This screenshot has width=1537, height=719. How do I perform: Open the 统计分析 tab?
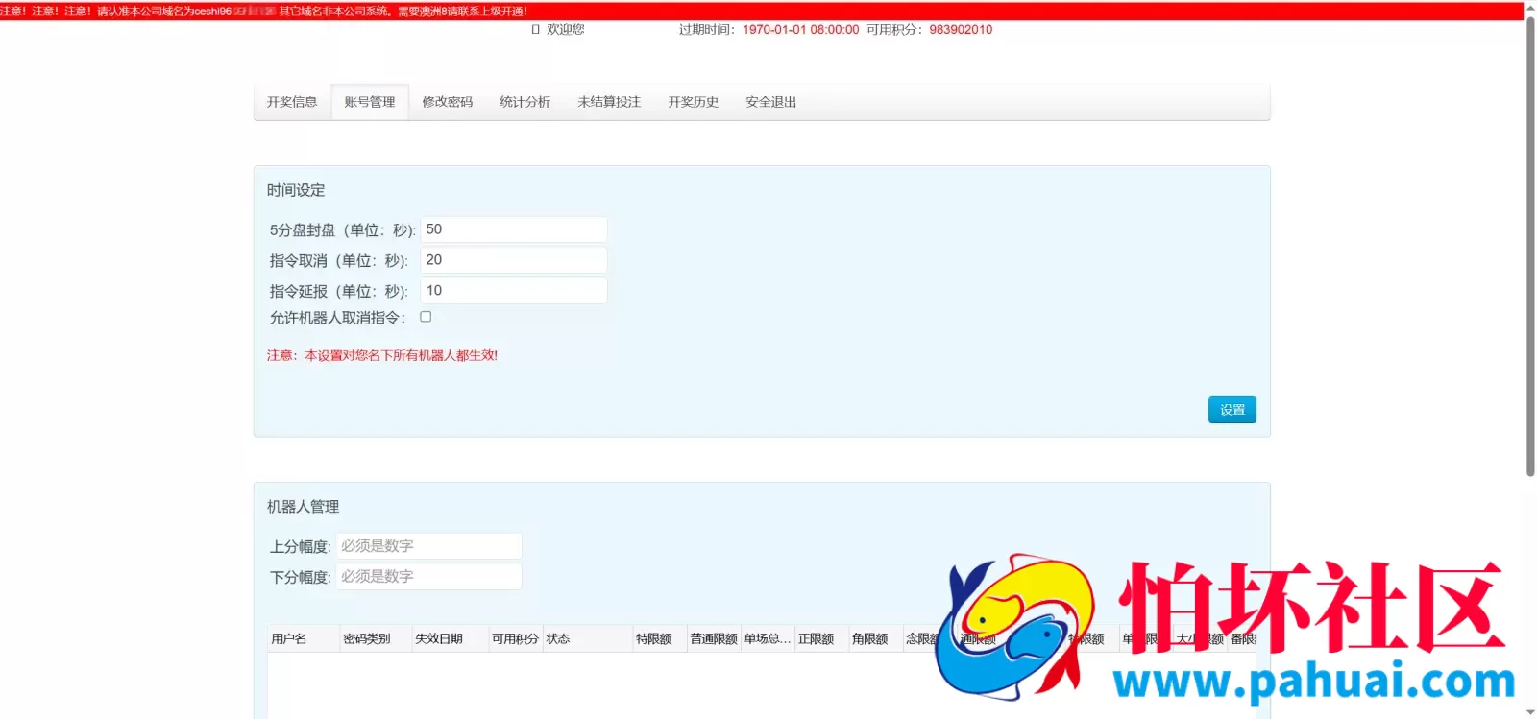tap(525, 102)
